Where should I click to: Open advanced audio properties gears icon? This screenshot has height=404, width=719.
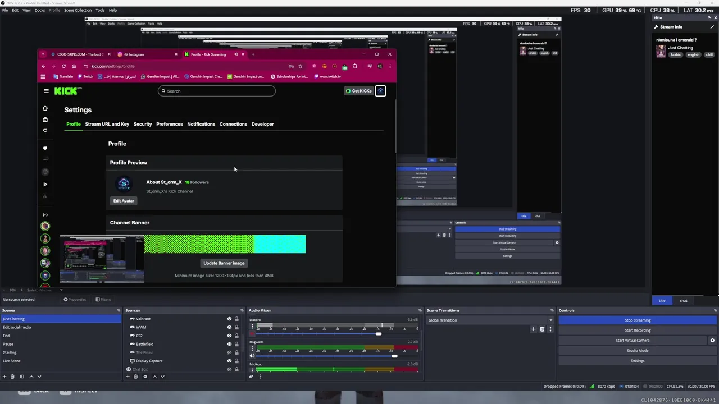tap(251, 377)
